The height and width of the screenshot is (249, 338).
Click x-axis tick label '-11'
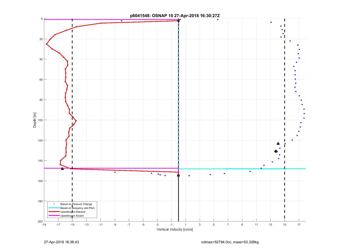click(x=101, y=225)
